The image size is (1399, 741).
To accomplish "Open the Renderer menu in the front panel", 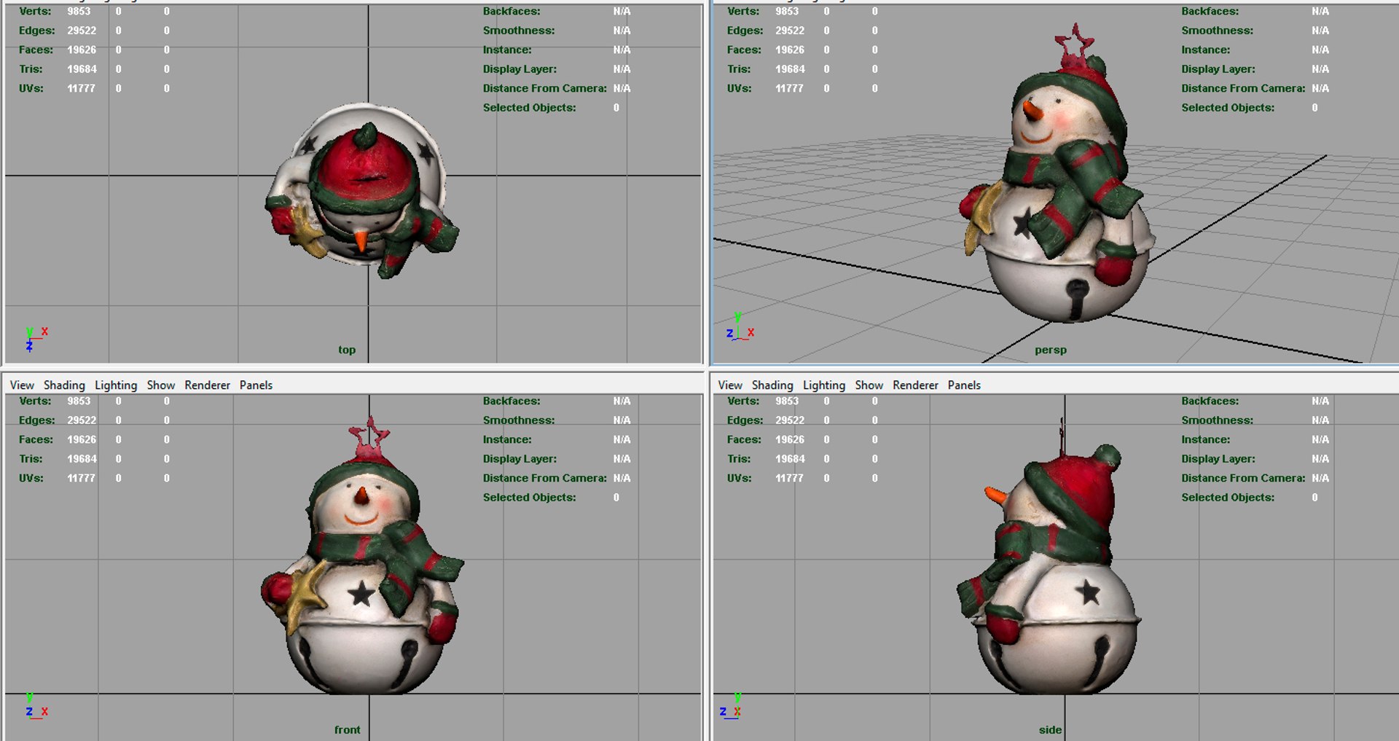I will pyautogui.click(x=207, y=385).
